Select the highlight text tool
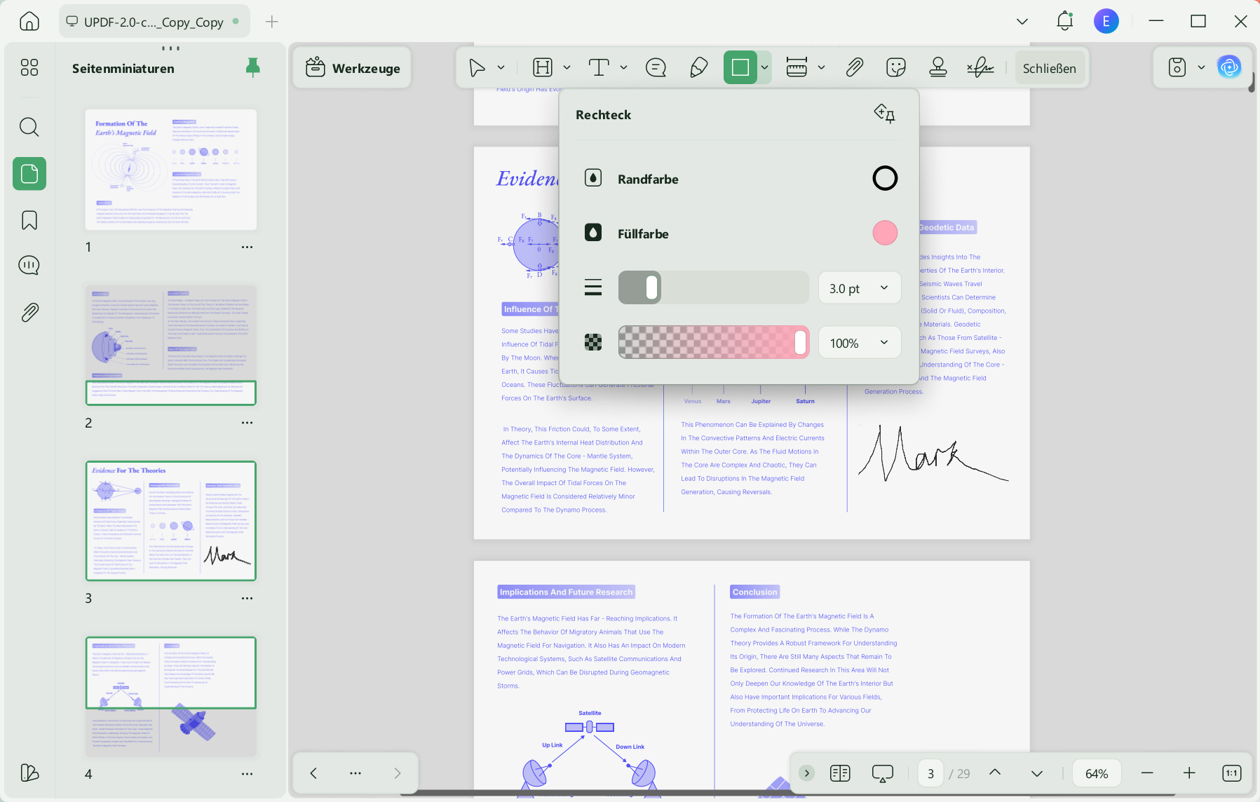The image size is (1260, 802). coord(543,67)
